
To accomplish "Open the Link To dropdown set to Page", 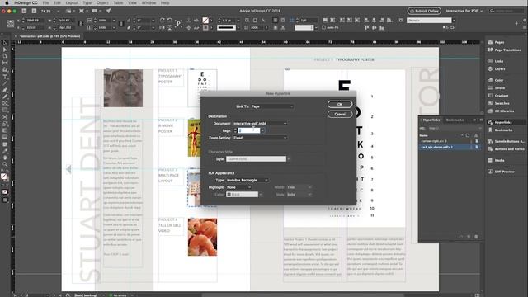I will click(x=272, y=106).
